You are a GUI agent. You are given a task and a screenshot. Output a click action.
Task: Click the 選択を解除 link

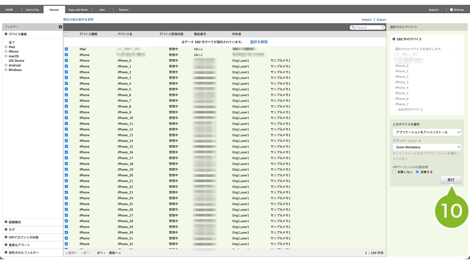click(x=259, y=42)
